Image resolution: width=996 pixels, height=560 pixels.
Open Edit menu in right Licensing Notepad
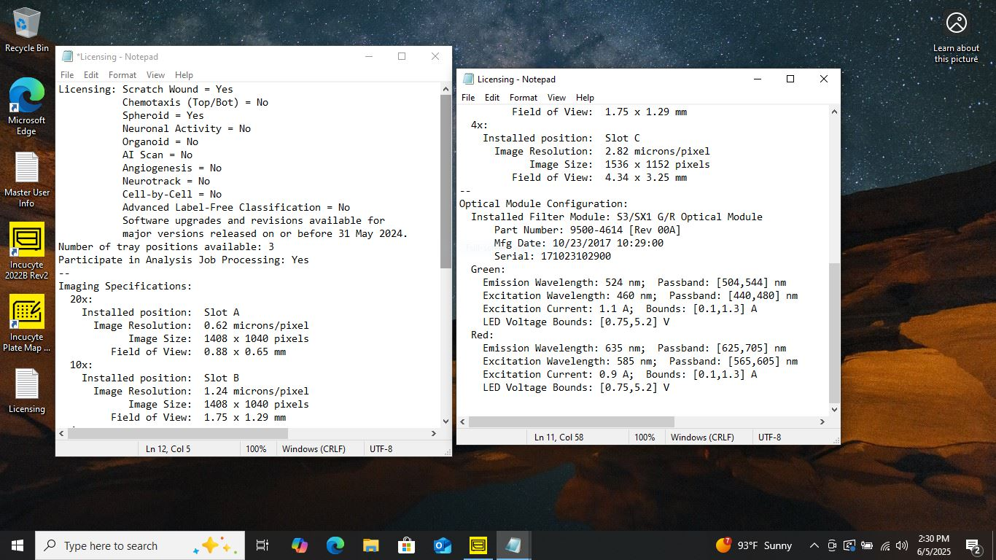(492, 97)
